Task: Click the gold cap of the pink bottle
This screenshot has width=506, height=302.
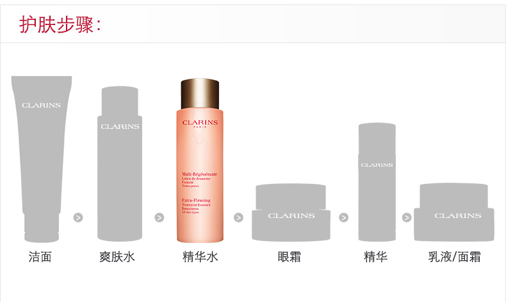Action: [x=200, y=94]
